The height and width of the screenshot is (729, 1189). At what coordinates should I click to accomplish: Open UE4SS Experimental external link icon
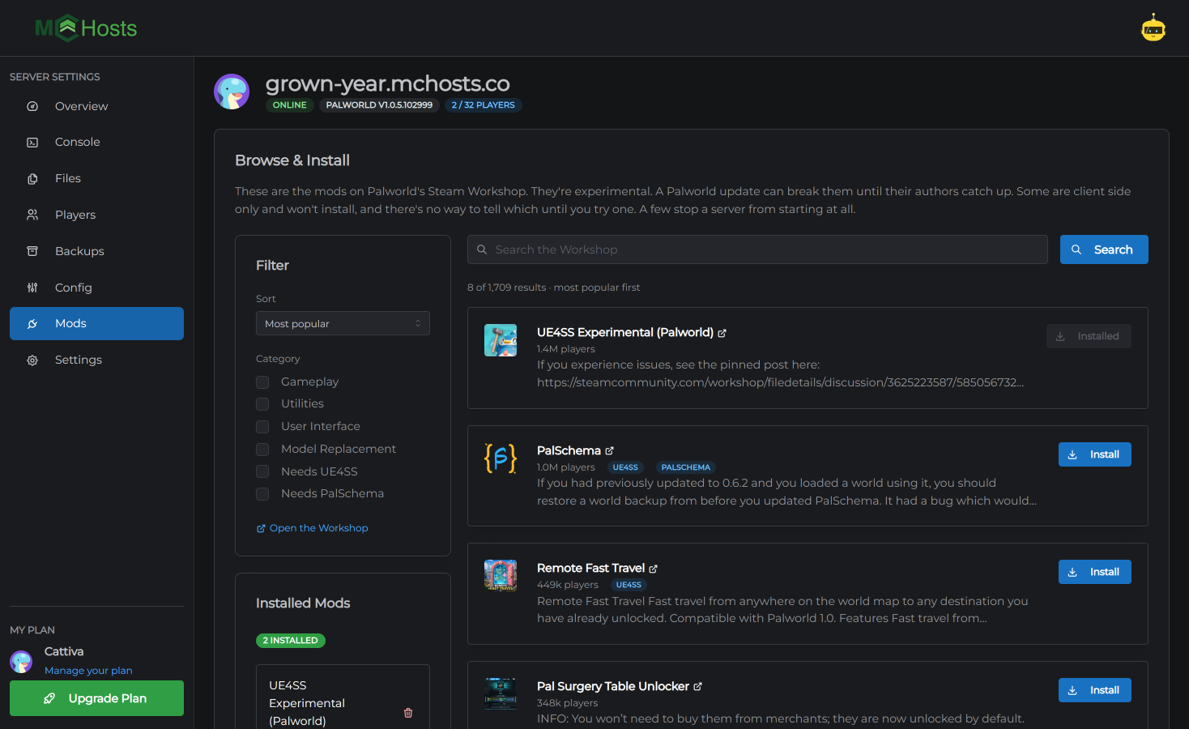point(722,333)
